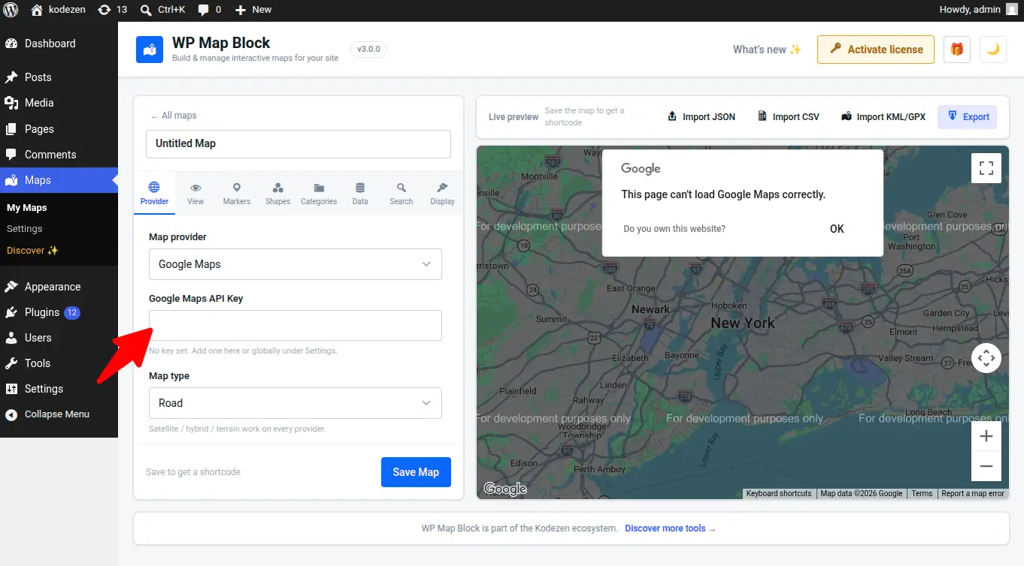Viewport: 1024px width, 566px height.
Task: Open My Maps submenu item
Action: tap(27, 208)
